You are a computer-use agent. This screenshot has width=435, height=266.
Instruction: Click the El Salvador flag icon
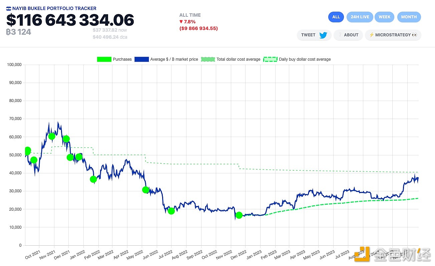point(9,8)
